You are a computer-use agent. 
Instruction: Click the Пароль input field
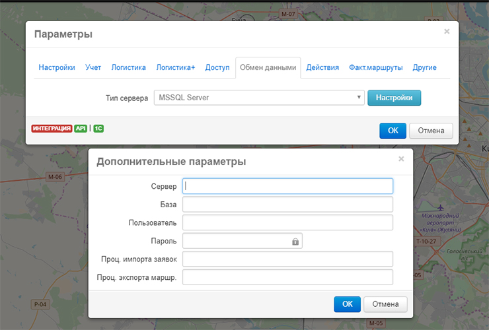coord(243,241)
